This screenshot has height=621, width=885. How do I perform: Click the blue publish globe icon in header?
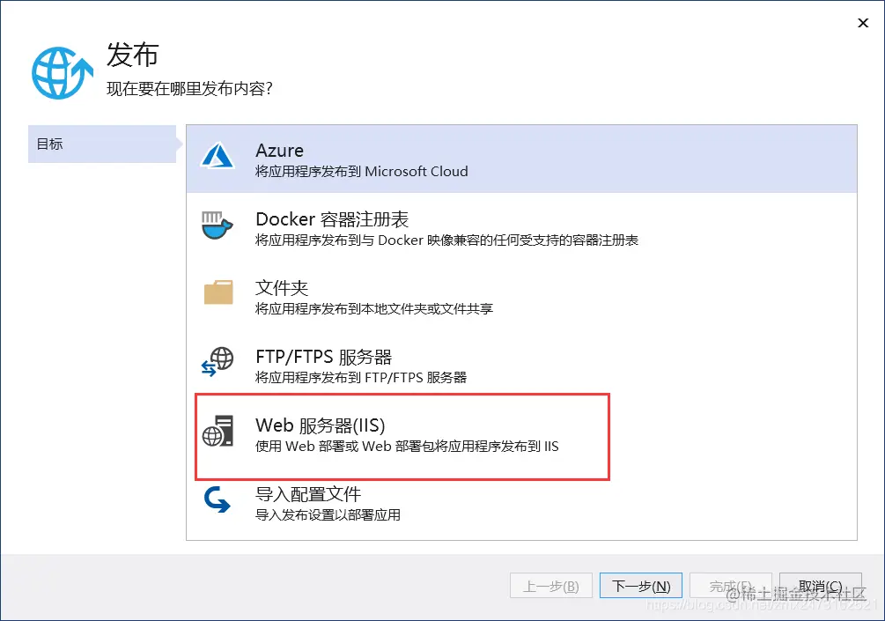59,67
